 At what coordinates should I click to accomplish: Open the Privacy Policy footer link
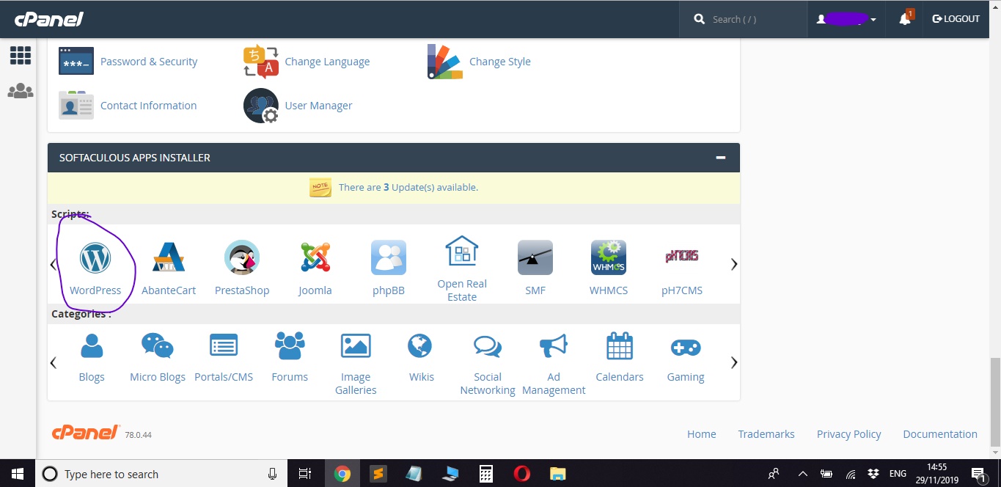click(849, 434)
